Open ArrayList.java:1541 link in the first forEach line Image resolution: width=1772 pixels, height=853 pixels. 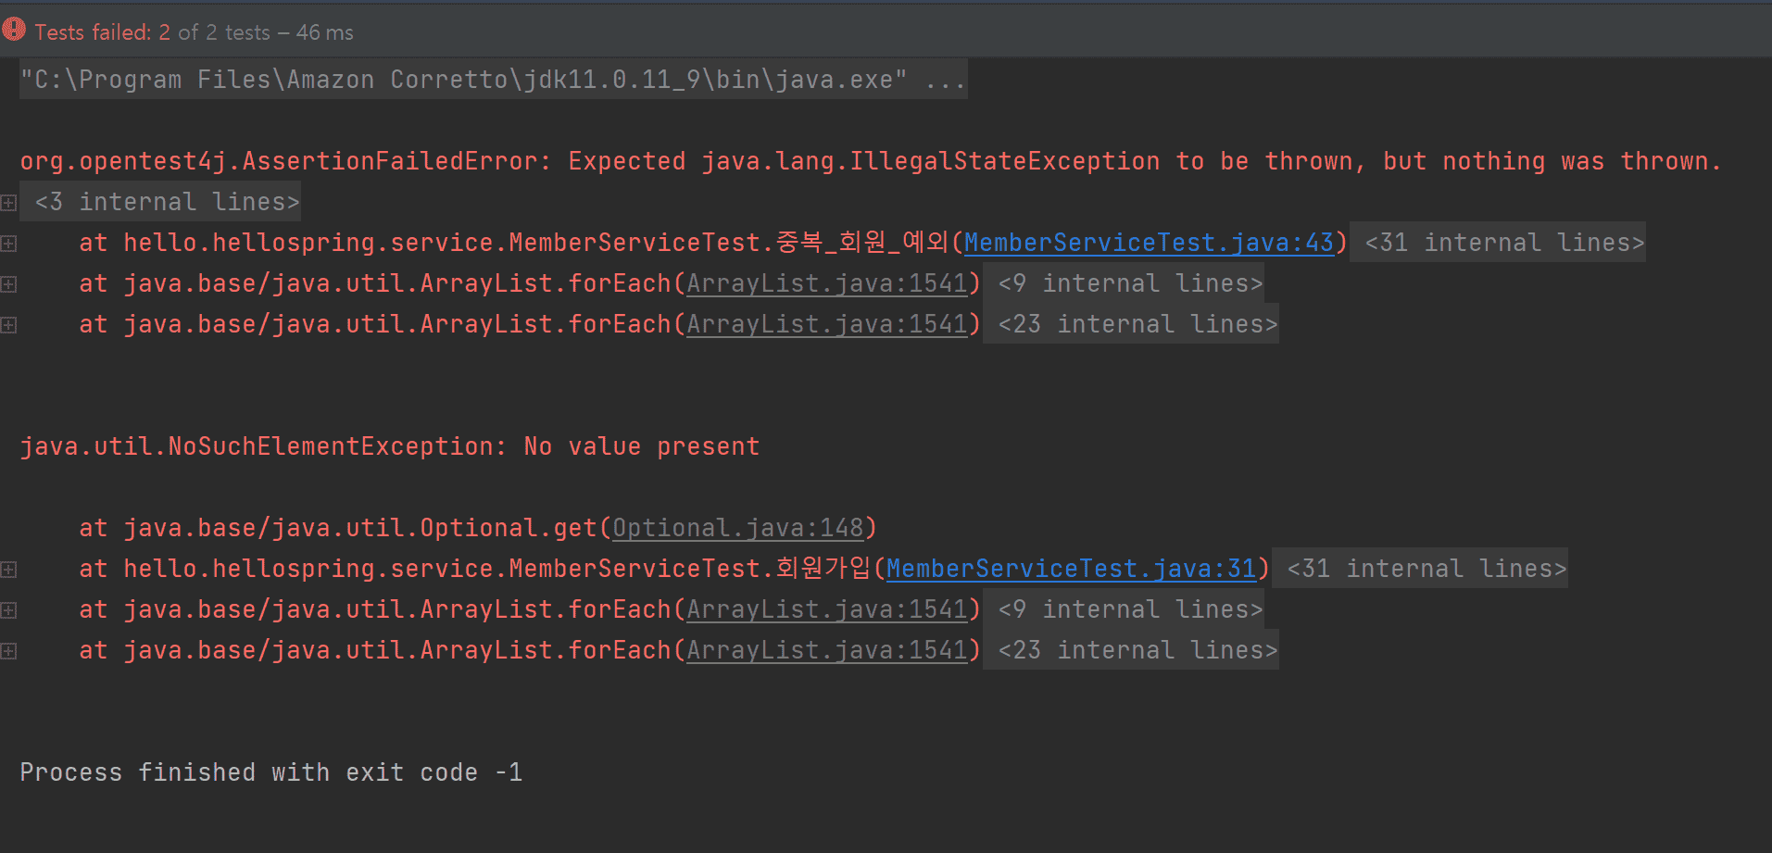point(827,283)
